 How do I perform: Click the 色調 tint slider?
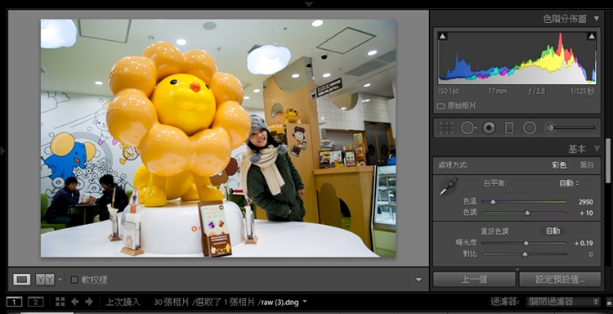(524, 213)
